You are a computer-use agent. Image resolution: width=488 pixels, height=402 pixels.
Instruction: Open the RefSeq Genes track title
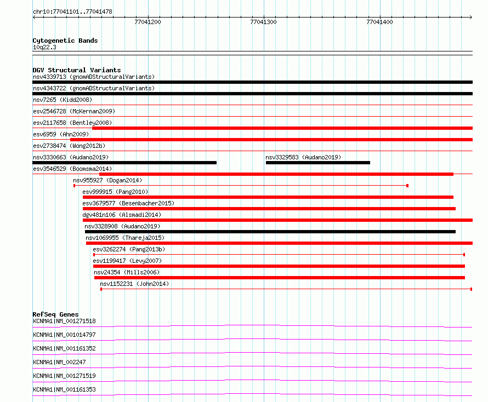(x=55, y=314)
